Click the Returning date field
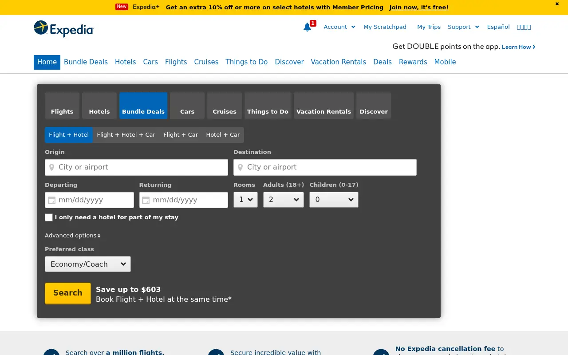568x355 pixels. tap(184, 200)
